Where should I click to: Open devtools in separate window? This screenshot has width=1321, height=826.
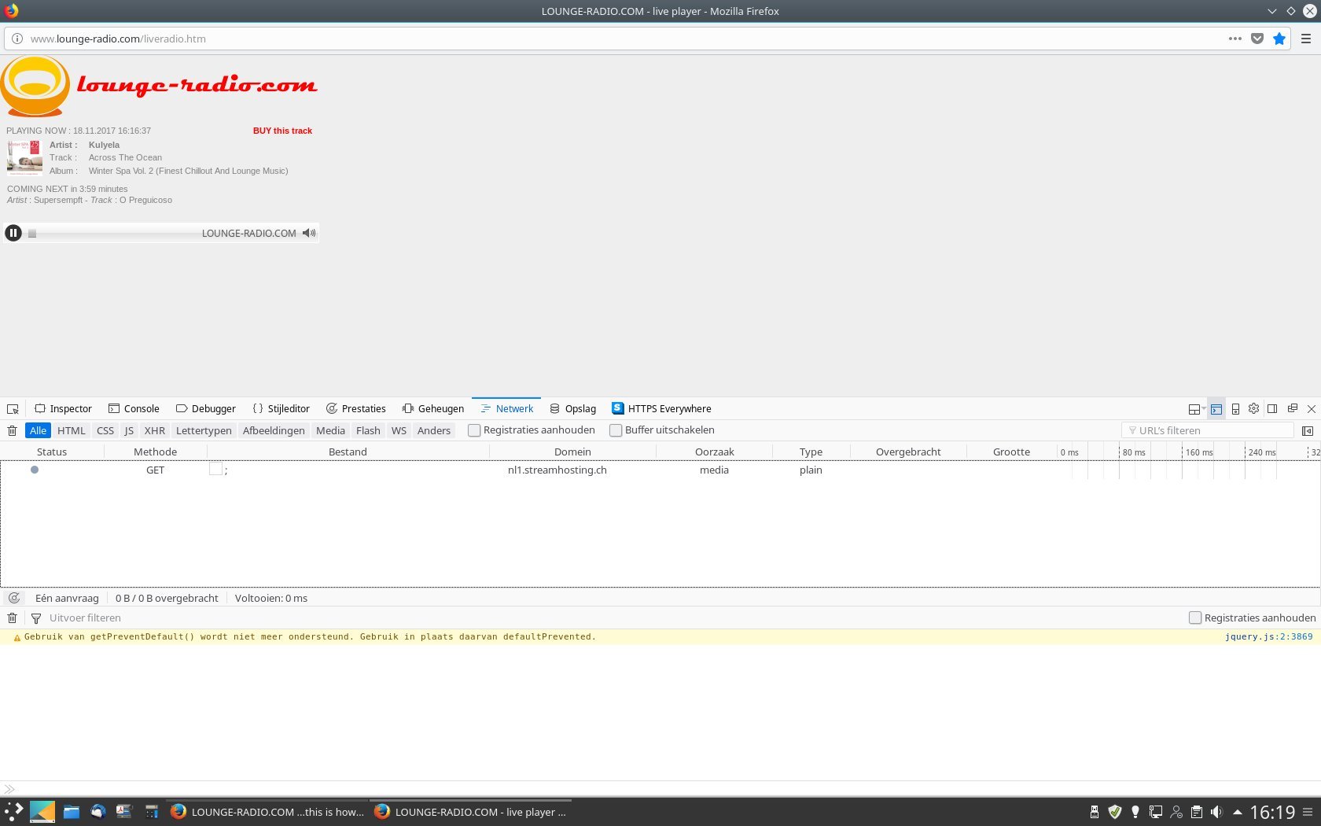pyautogui.click(x=1292, y=409)
